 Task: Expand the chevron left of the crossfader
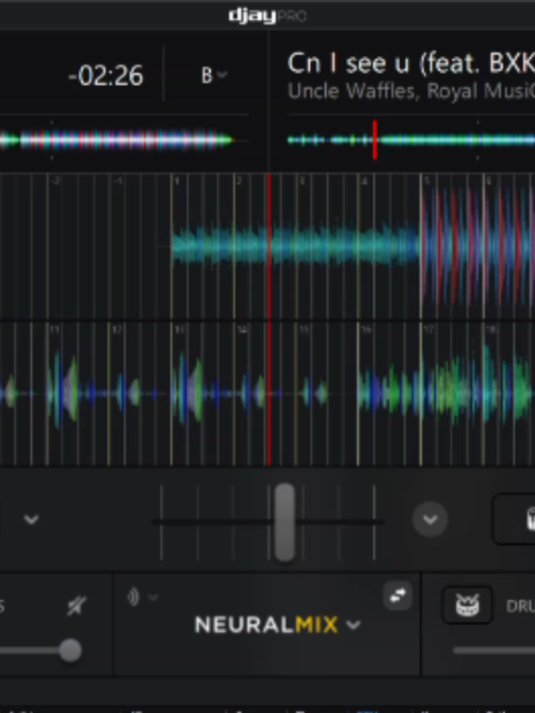pyautogui.click(x=31, y=519)
